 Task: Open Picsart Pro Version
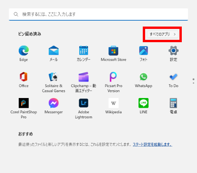tap(114, 82)
